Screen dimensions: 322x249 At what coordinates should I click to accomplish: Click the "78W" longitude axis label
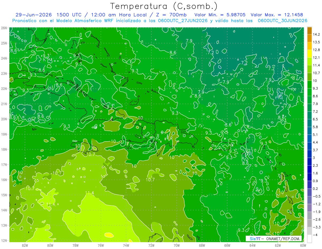click(75, 245)
